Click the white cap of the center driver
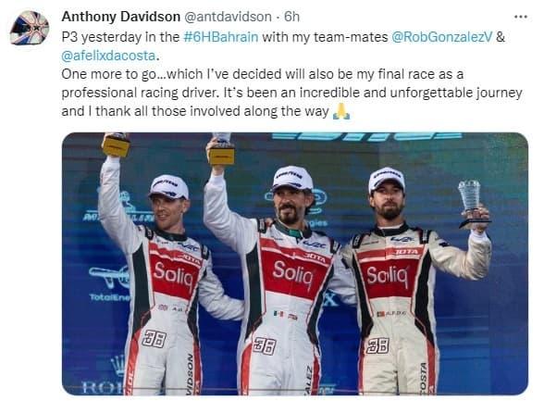The height and width of the screenshot is (401, 544). coord(293,178)
